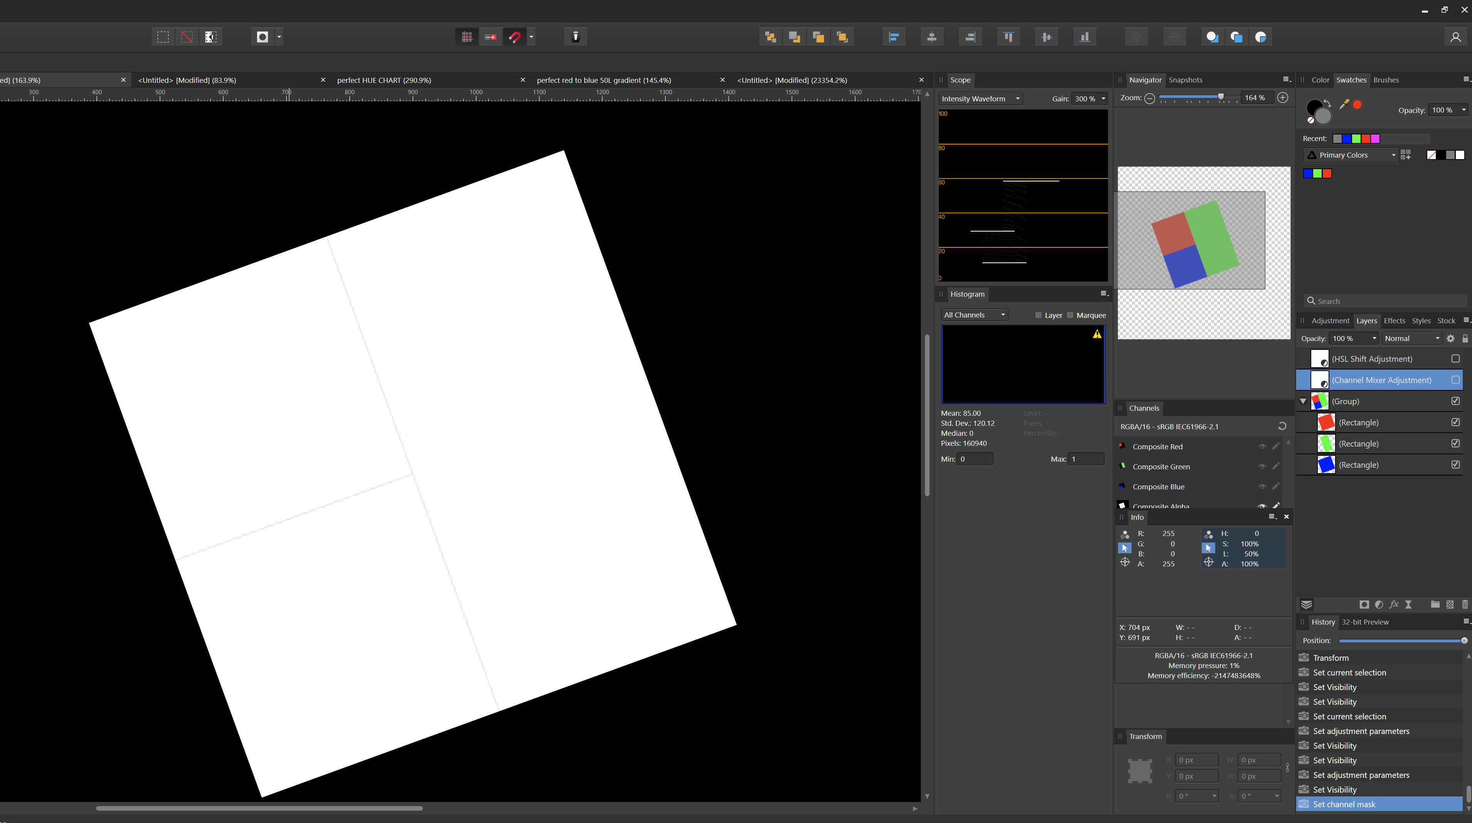The image size is (1472, 823).
Task: Enable the HSL Shift Adjustment layer checkbox
Action: coord(1455,359)
